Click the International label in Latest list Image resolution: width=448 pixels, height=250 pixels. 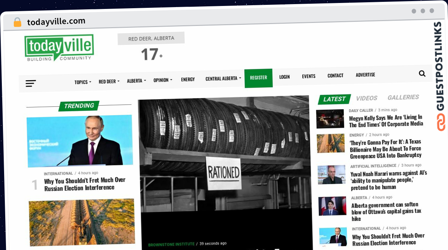coord(366,229)
